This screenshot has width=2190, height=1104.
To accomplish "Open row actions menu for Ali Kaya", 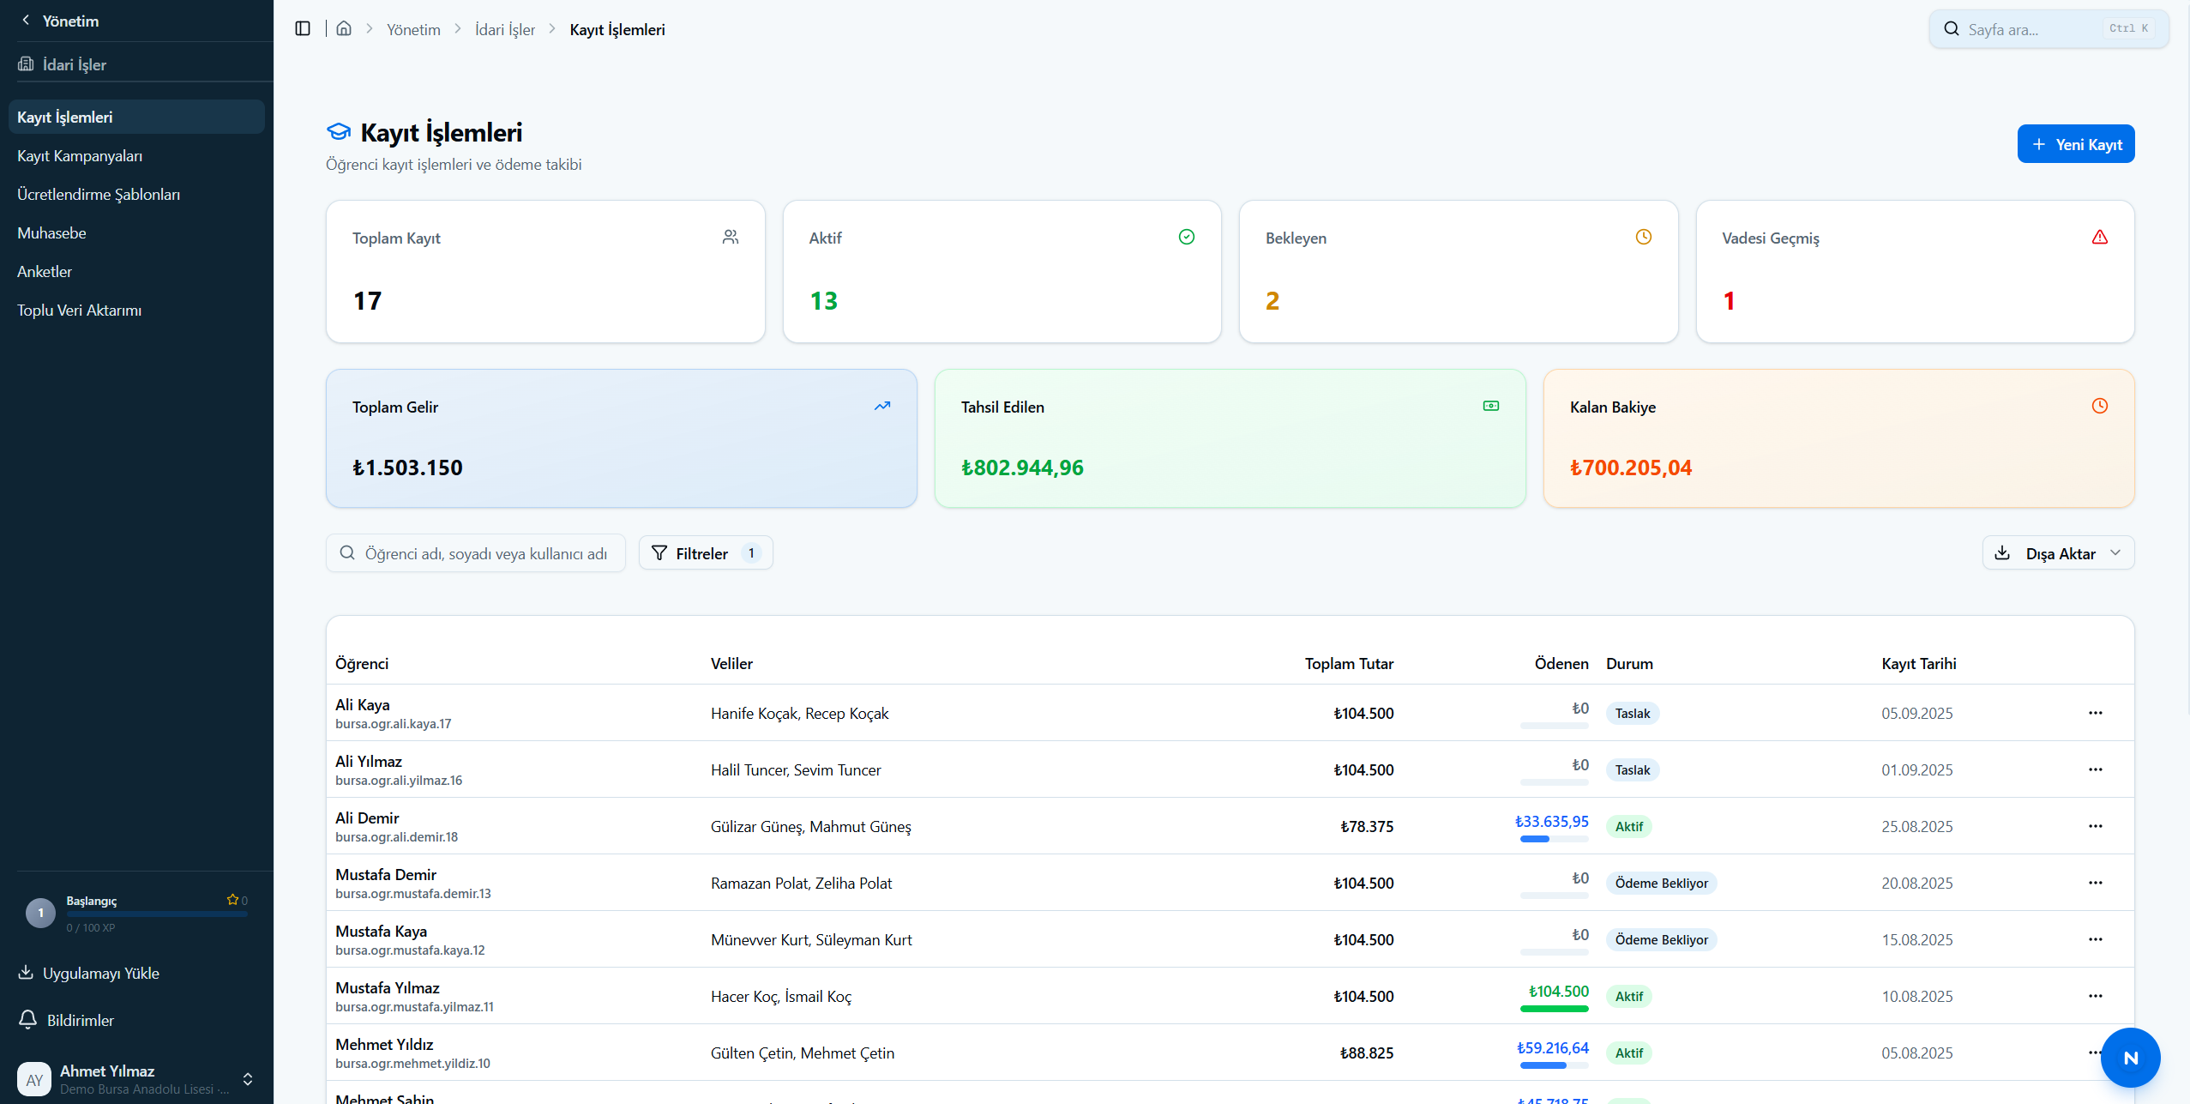I will (x=2095, y=713).
